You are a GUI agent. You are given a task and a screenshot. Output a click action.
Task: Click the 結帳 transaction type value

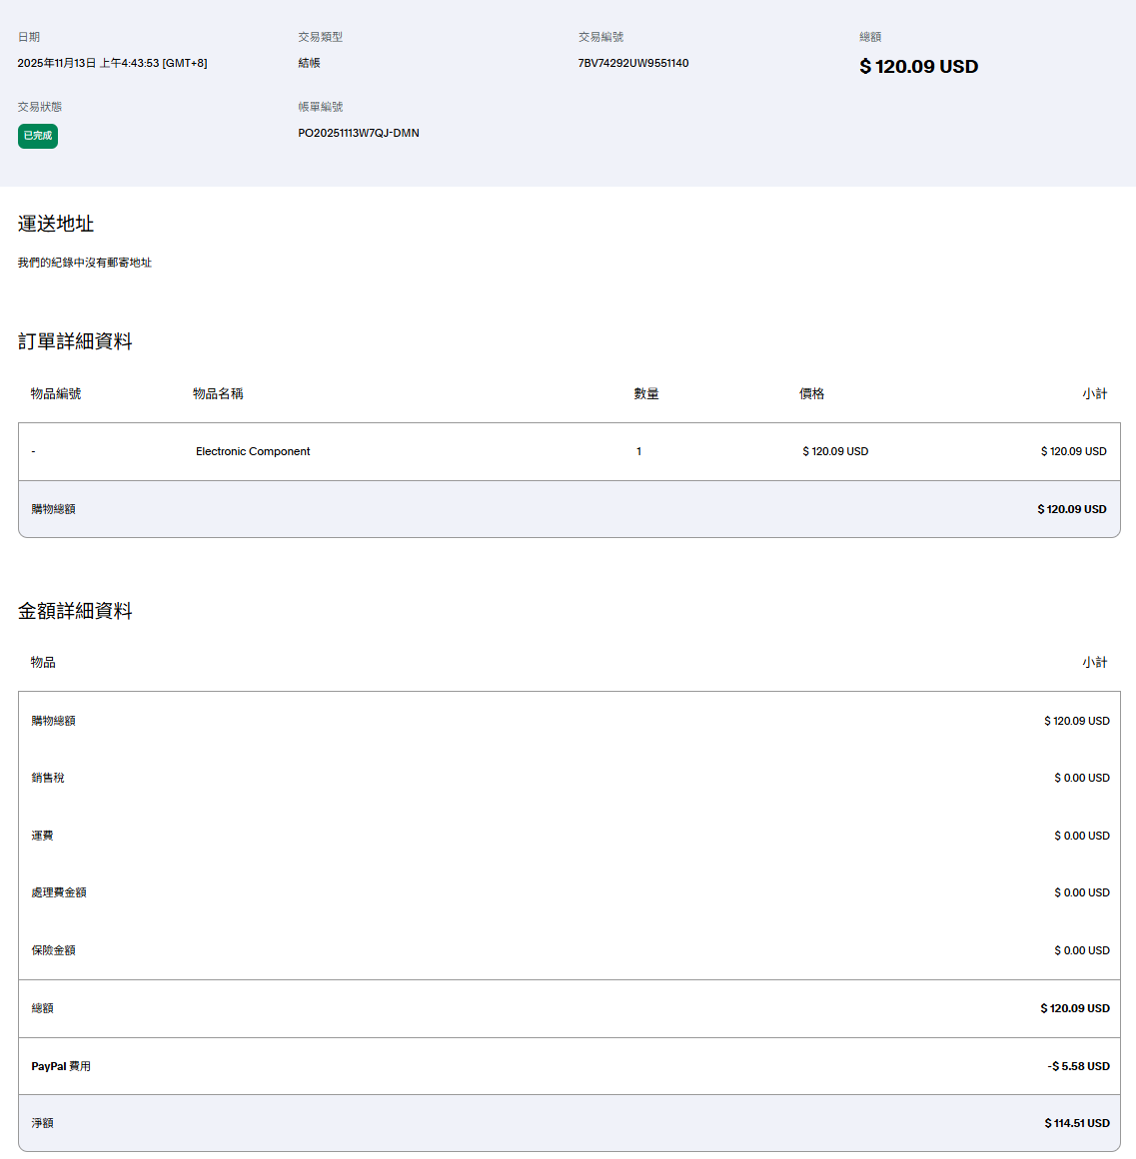point(309,63)
